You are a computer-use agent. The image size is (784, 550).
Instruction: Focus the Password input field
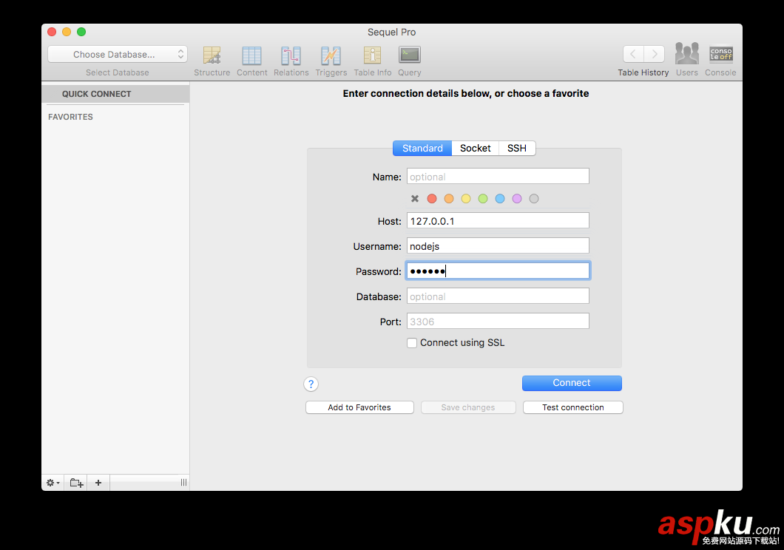tap(498, 271)
